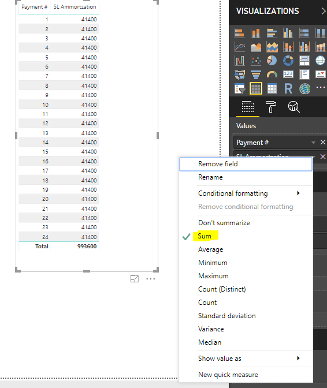Choose New quick measure
This screenshot has width=327, height=388.
tap(246, 375)
